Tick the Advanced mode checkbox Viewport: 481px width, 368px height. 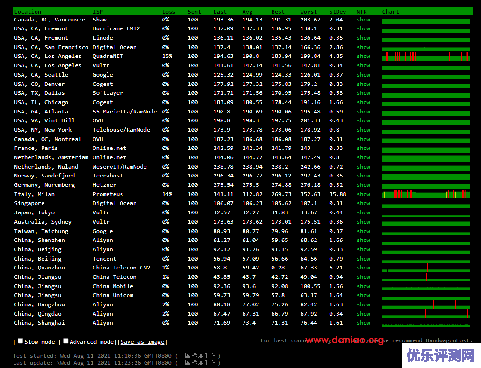point(65,341)
